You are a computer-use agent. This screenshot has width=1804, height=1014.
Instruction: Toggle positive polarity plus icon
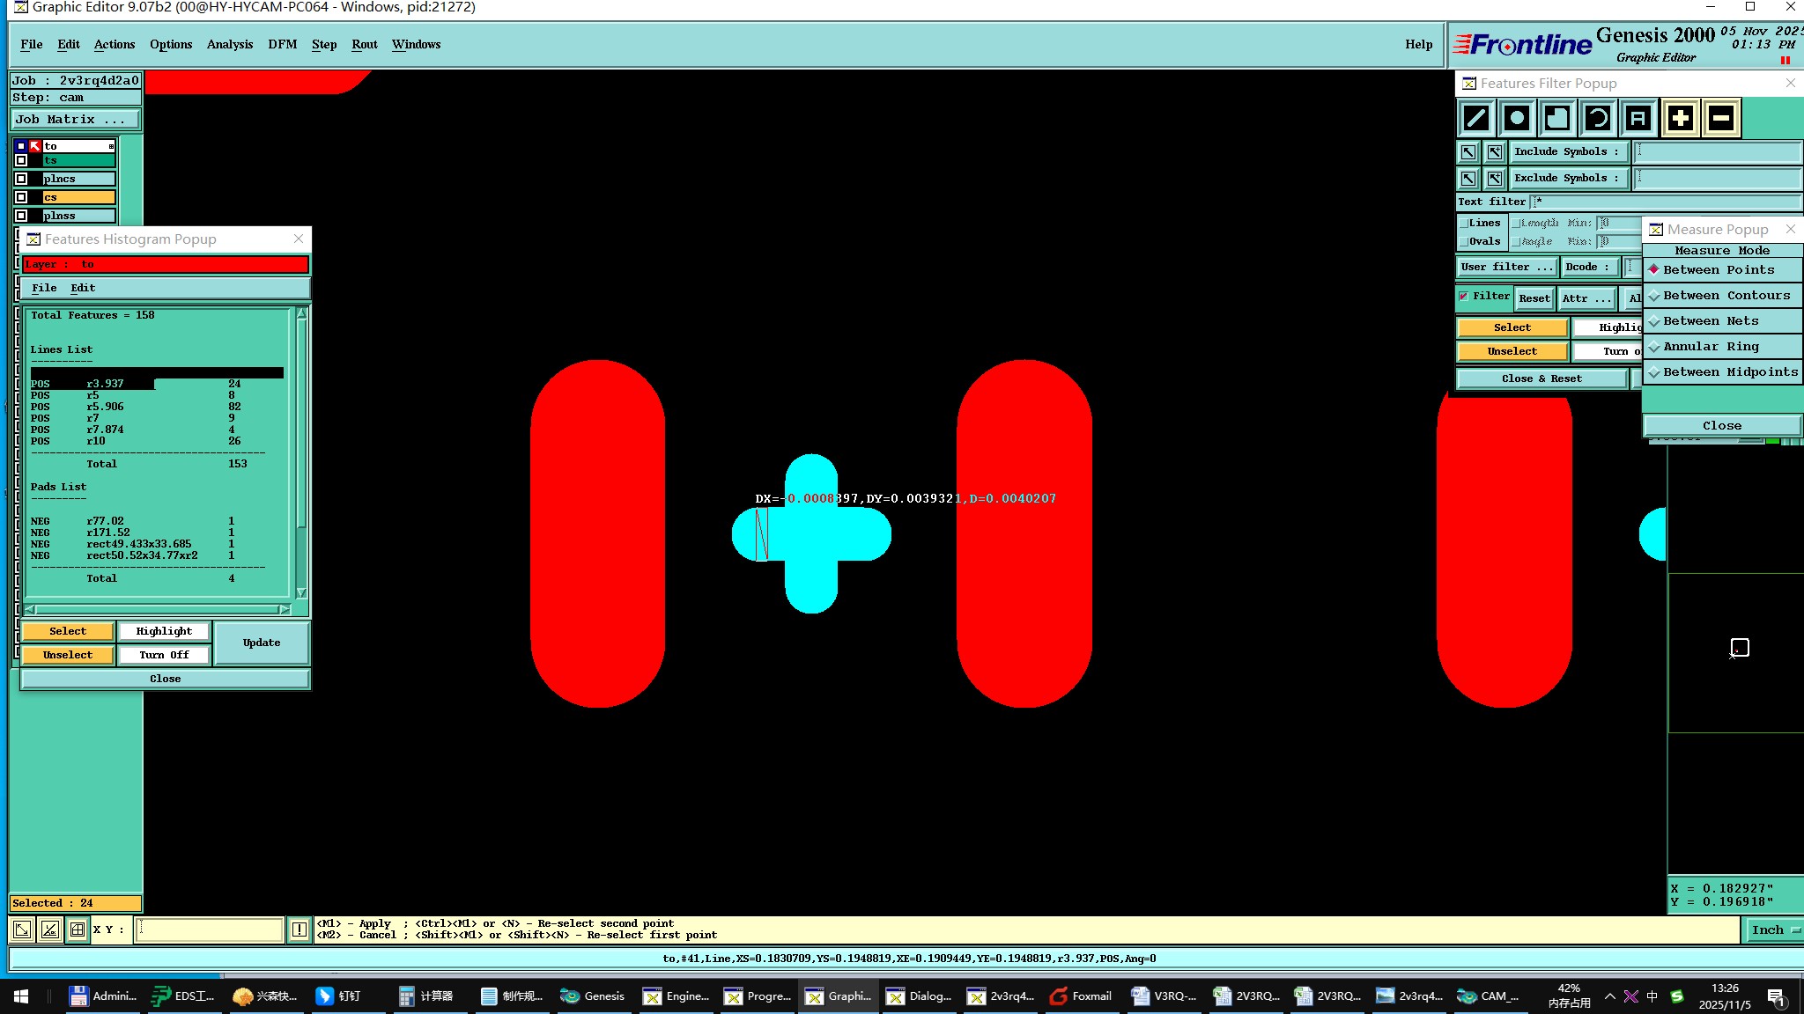coord(1681,118)
